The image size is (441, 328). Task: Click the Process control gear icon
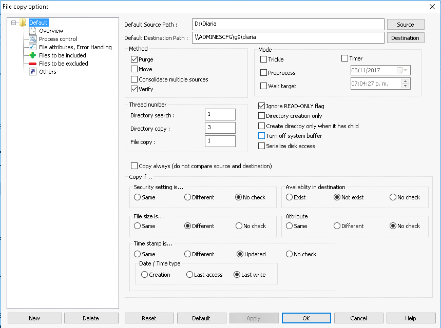[x=33, y=39]
